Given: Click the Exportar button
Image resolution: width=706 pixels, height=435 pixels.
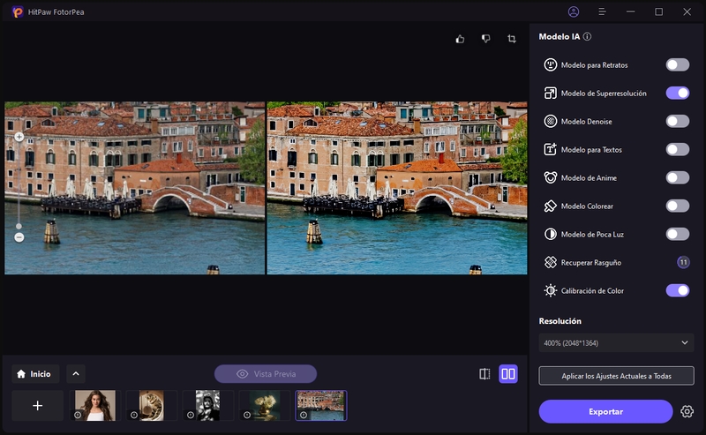Looking at the screenshot, I should pos(605,411).
